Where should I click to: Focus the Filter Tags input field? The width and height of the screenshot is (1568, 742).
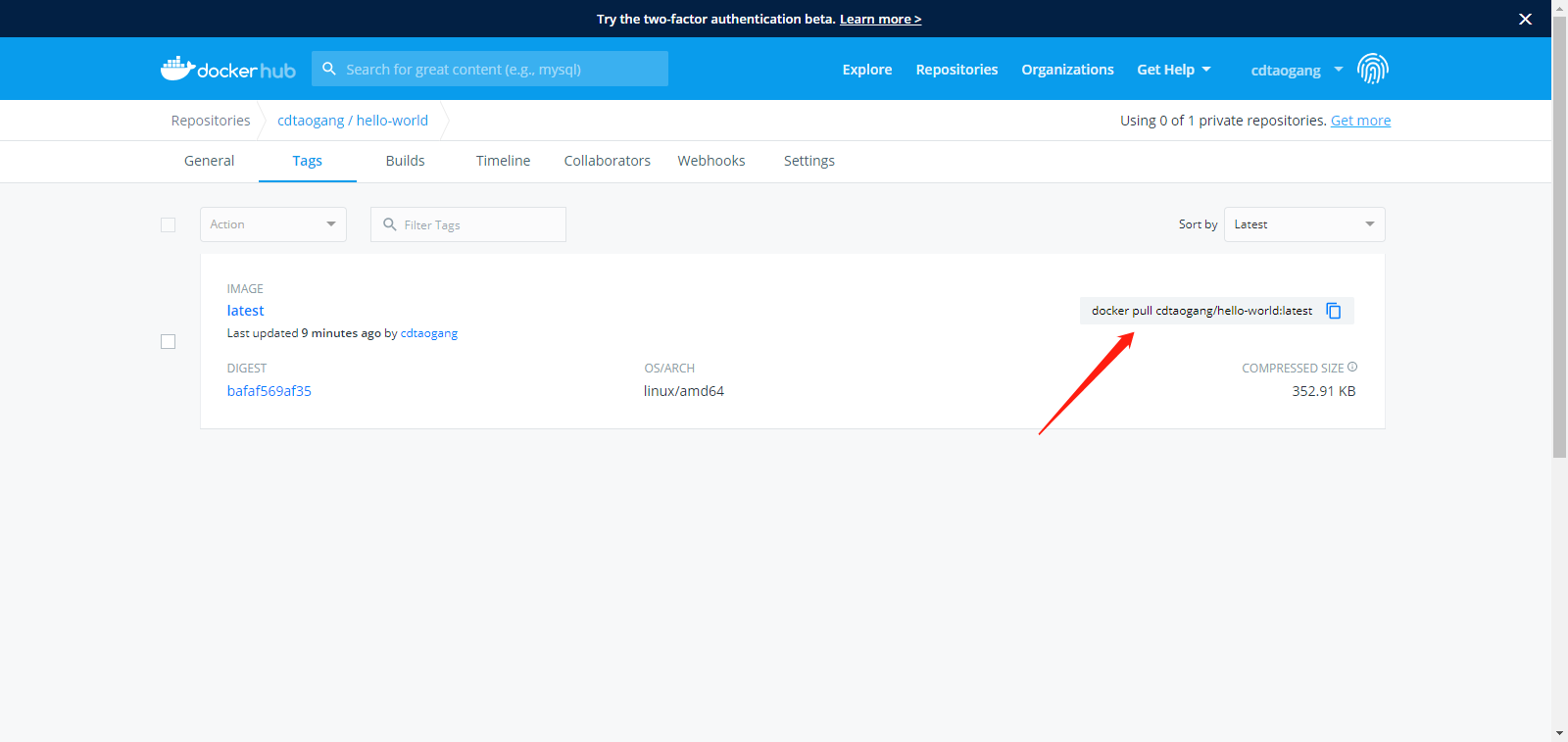pos(468,224)
